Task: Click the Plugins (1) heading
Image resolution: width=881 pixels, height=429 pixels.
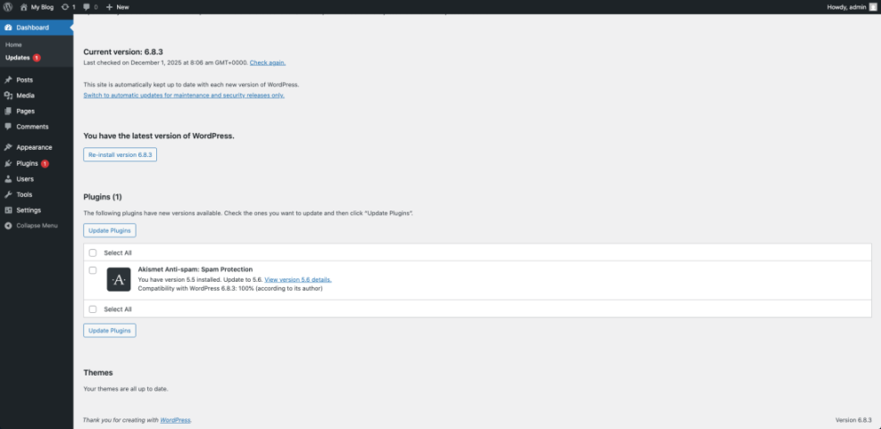Action: pyautogui.click(x=103, y=197)
